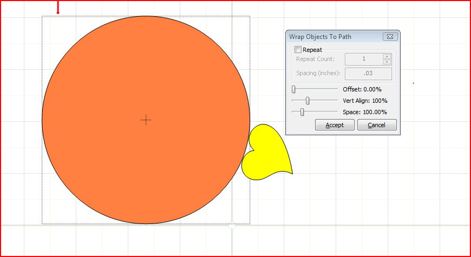Select the orange circle shape
The image size is (471, 257).
pos(146,120)
